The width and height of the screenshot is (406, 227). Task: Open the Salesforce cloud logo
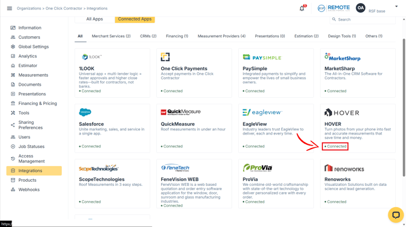85,112
